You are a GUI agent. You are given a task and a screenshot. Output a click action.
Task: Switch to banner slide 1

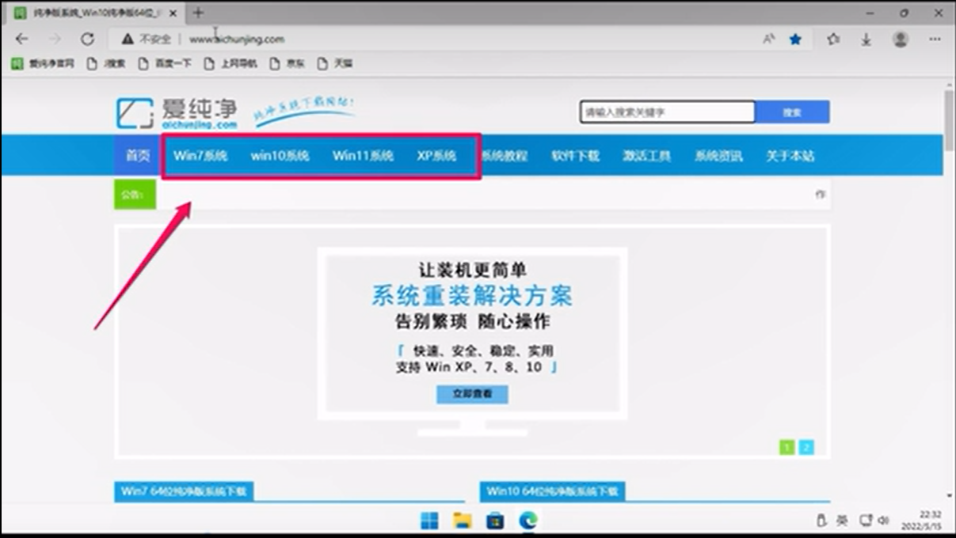[x=787, y=447]
